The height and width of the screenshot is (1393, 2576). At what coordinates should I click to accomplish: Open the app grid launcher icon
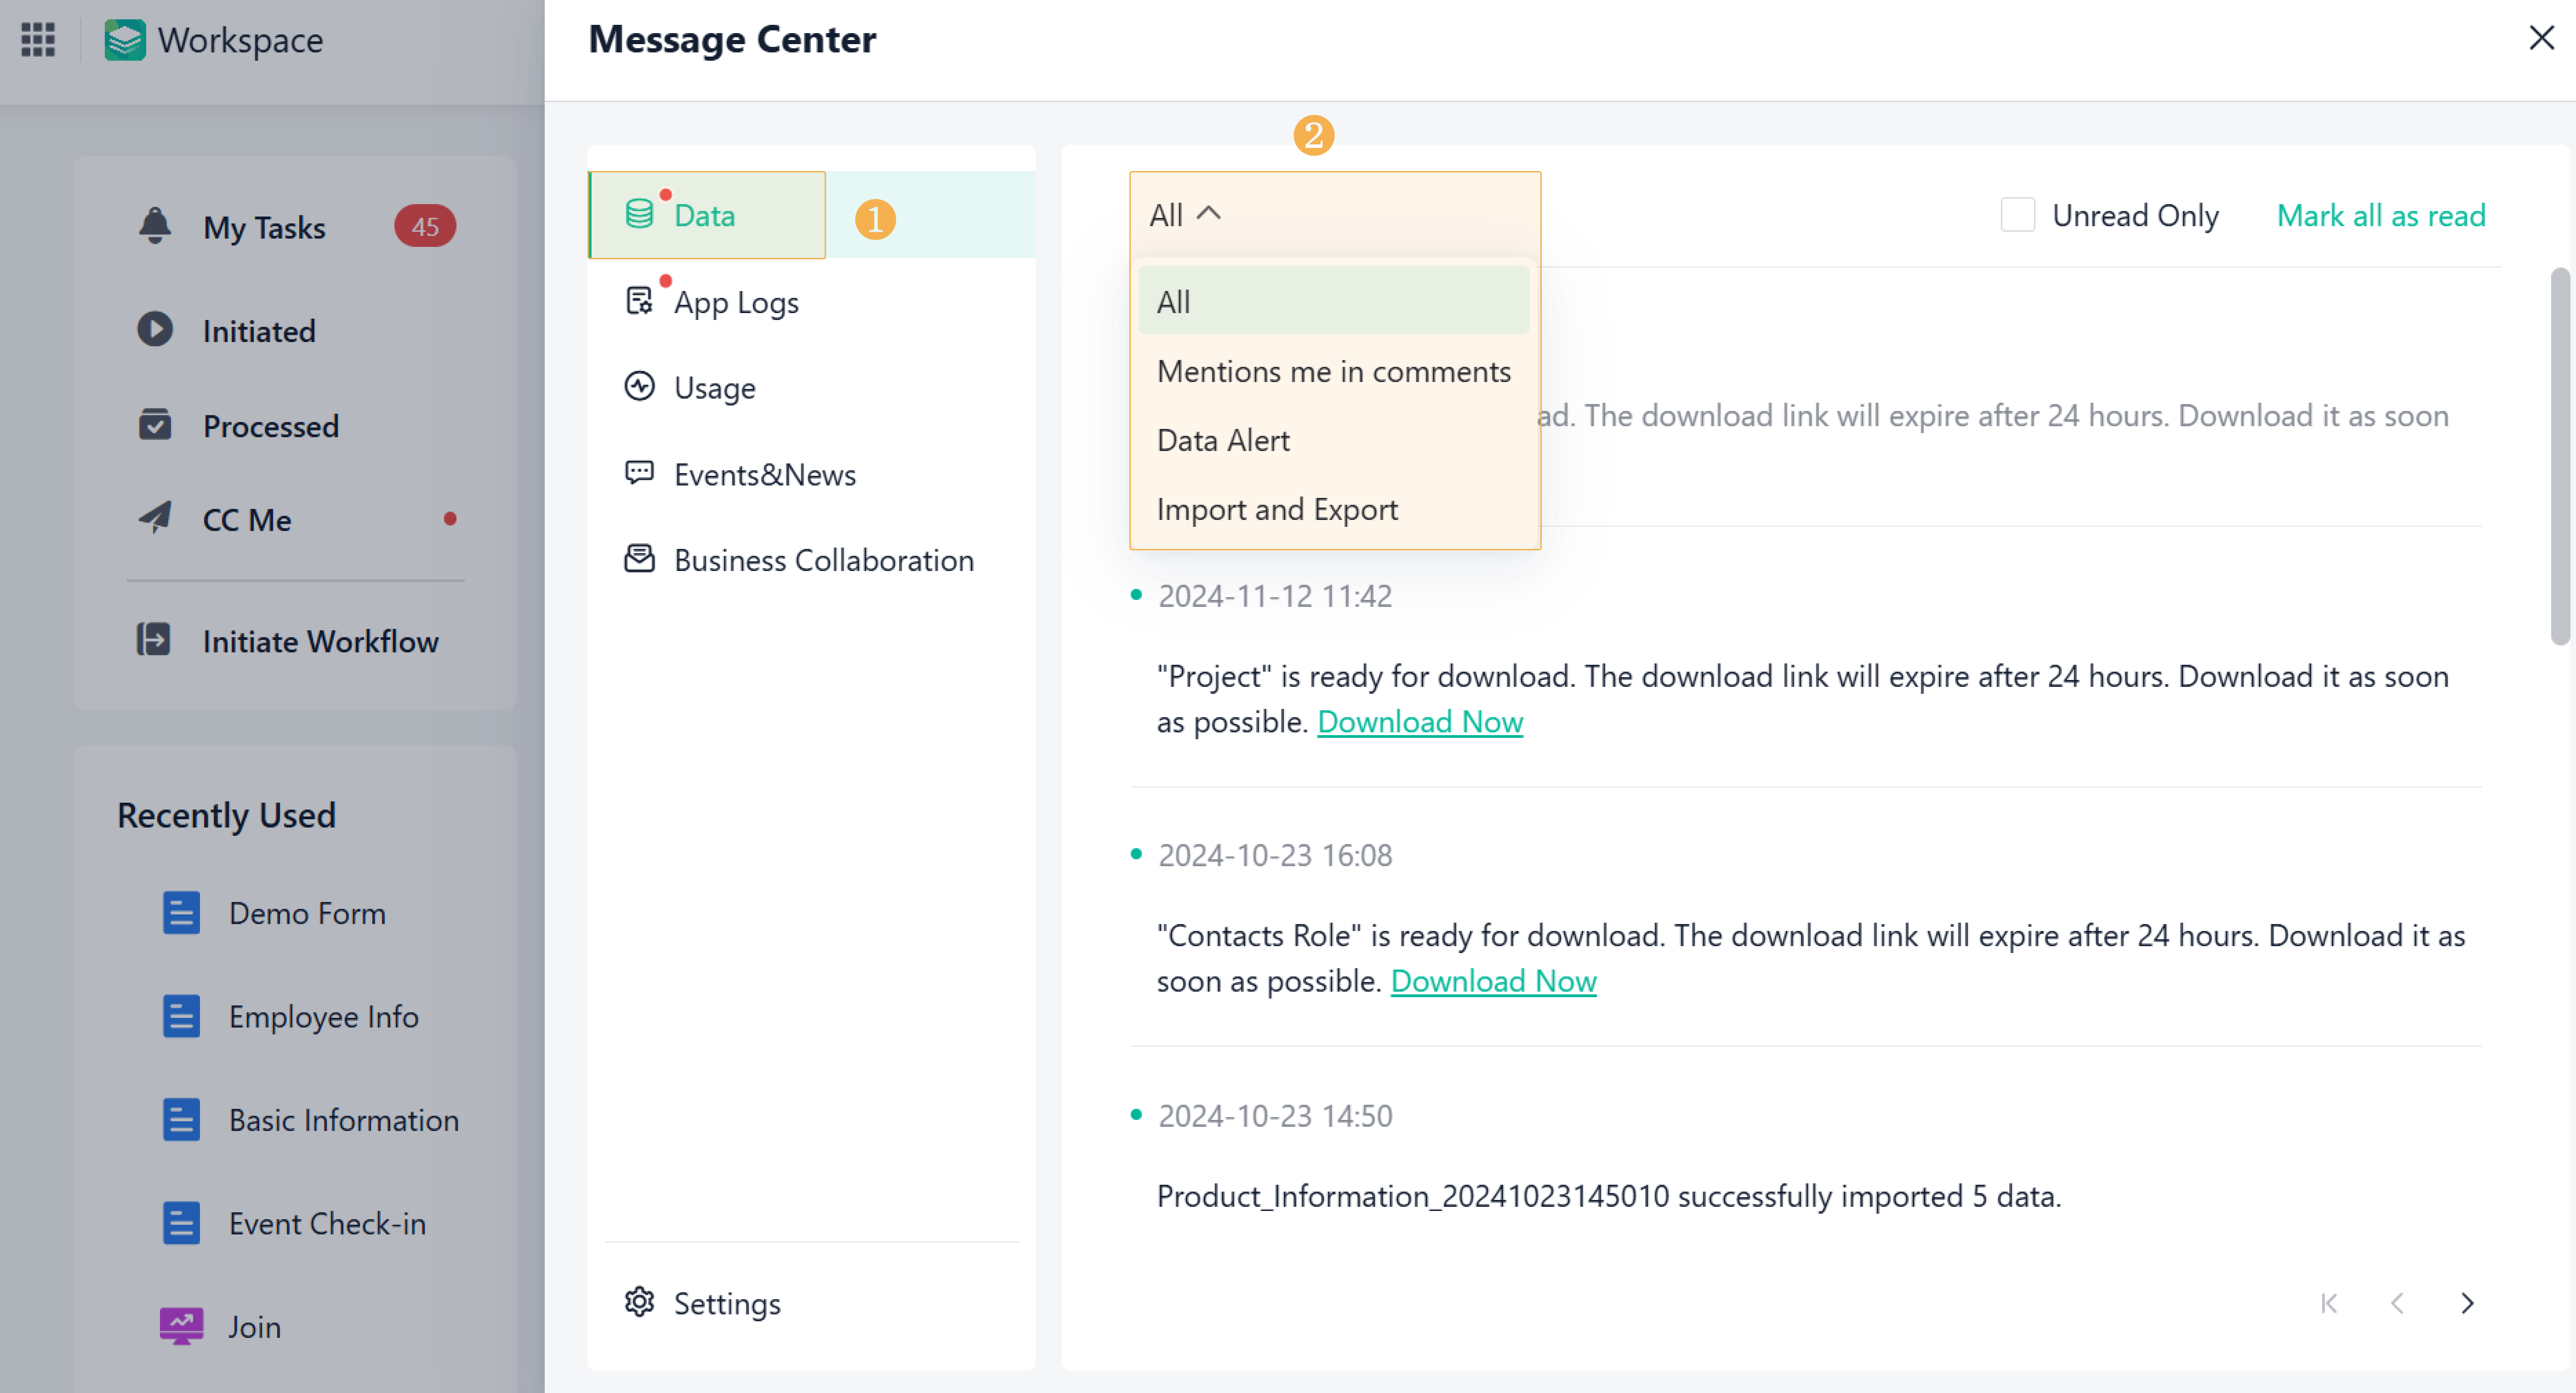point(38,40)
